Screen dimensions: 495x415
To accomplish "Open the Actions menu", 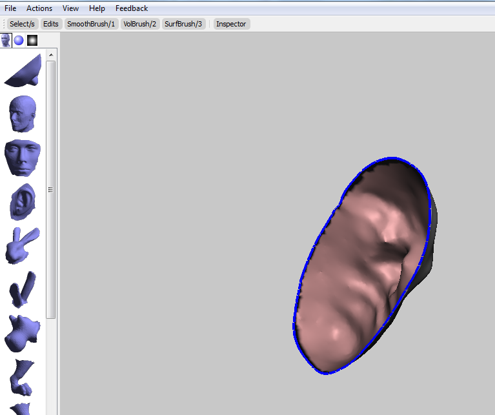I will pyautogui.click(x=39, y=8).
